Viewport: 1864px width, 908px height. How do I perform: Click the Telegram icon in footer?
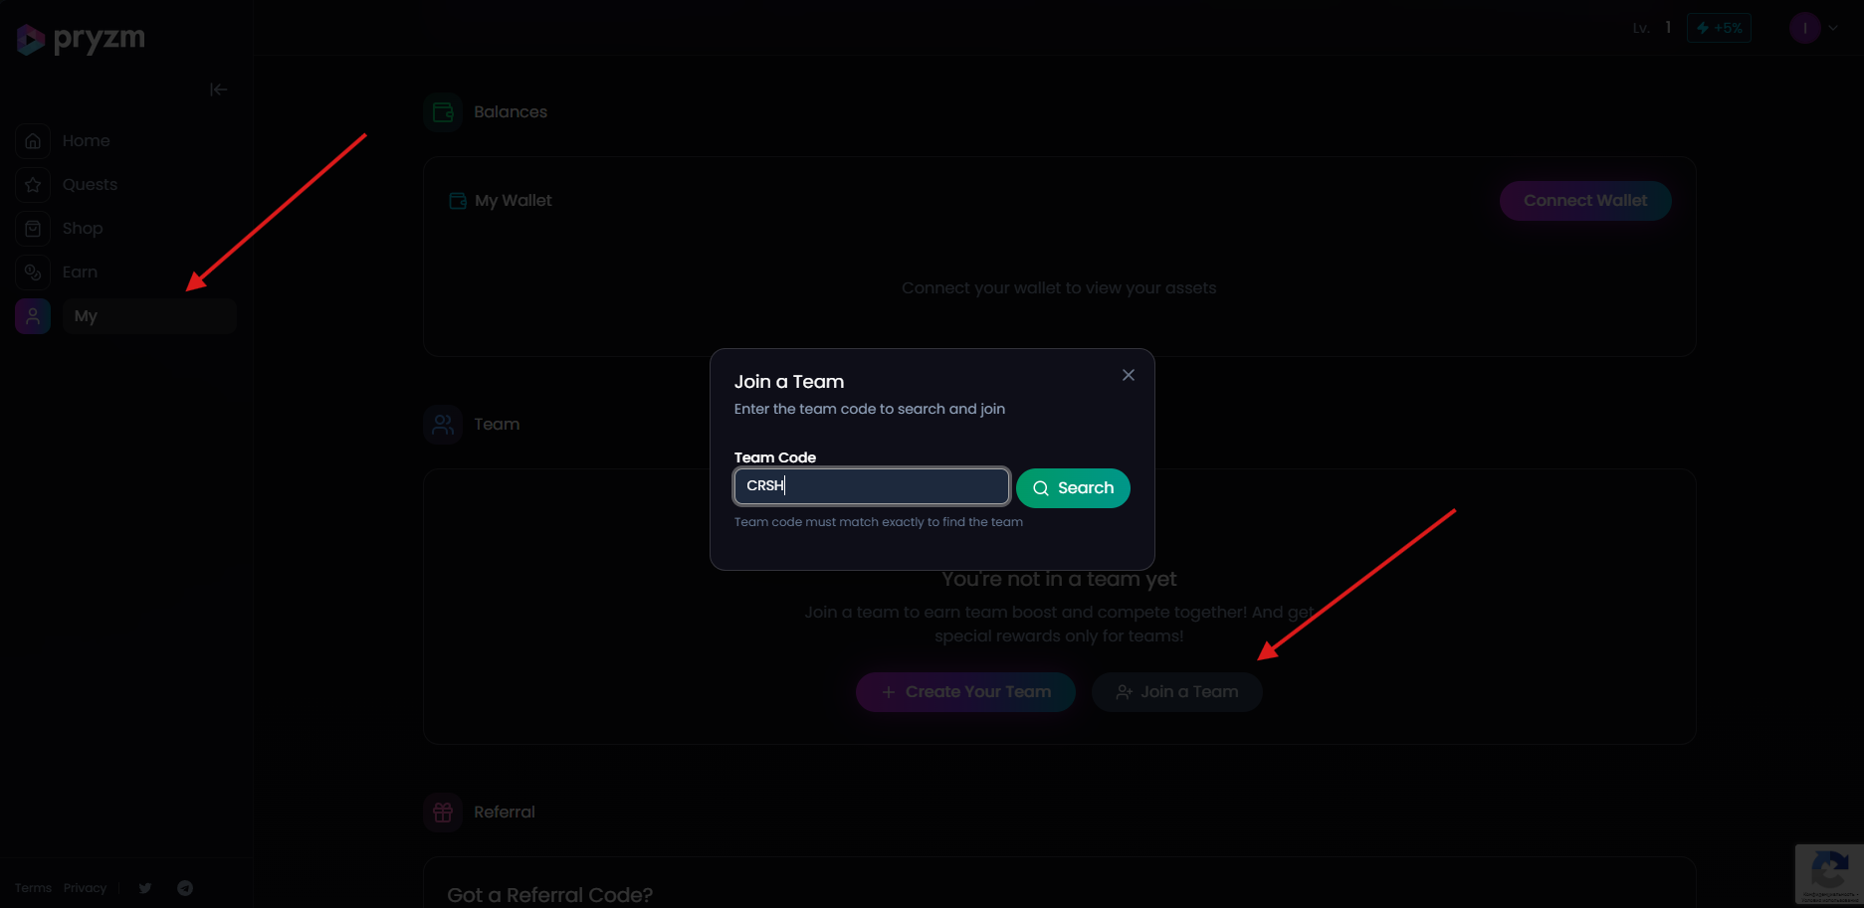coord(185,888)
